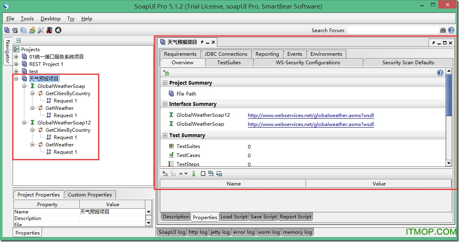Switch to the TestSuites tab

pos(229,63)
